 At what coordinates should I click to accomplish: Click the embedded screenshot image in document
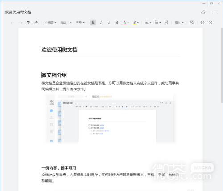tap(110, 119)
